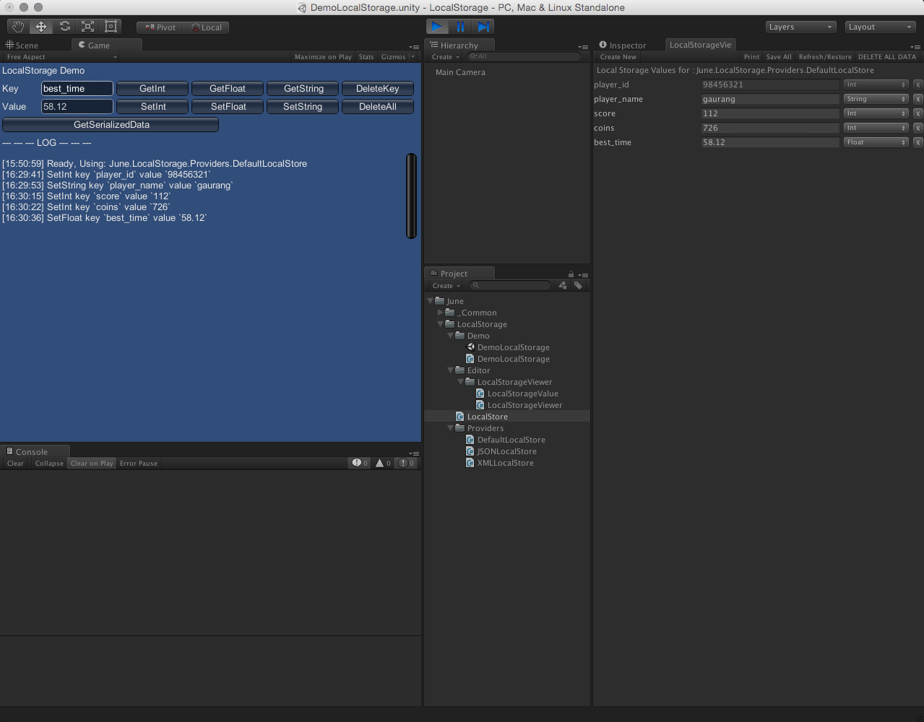Collapse the LocalStorage folder

(441, 324)
